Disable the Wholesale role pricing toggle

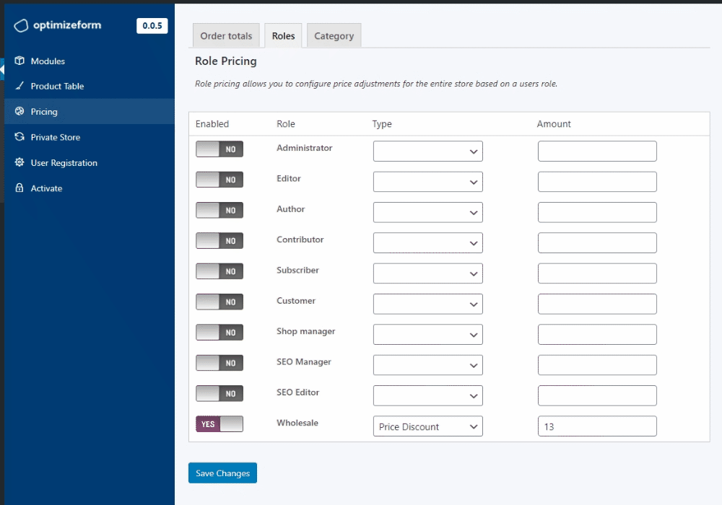pyautogui.click(x=219, y=424)
